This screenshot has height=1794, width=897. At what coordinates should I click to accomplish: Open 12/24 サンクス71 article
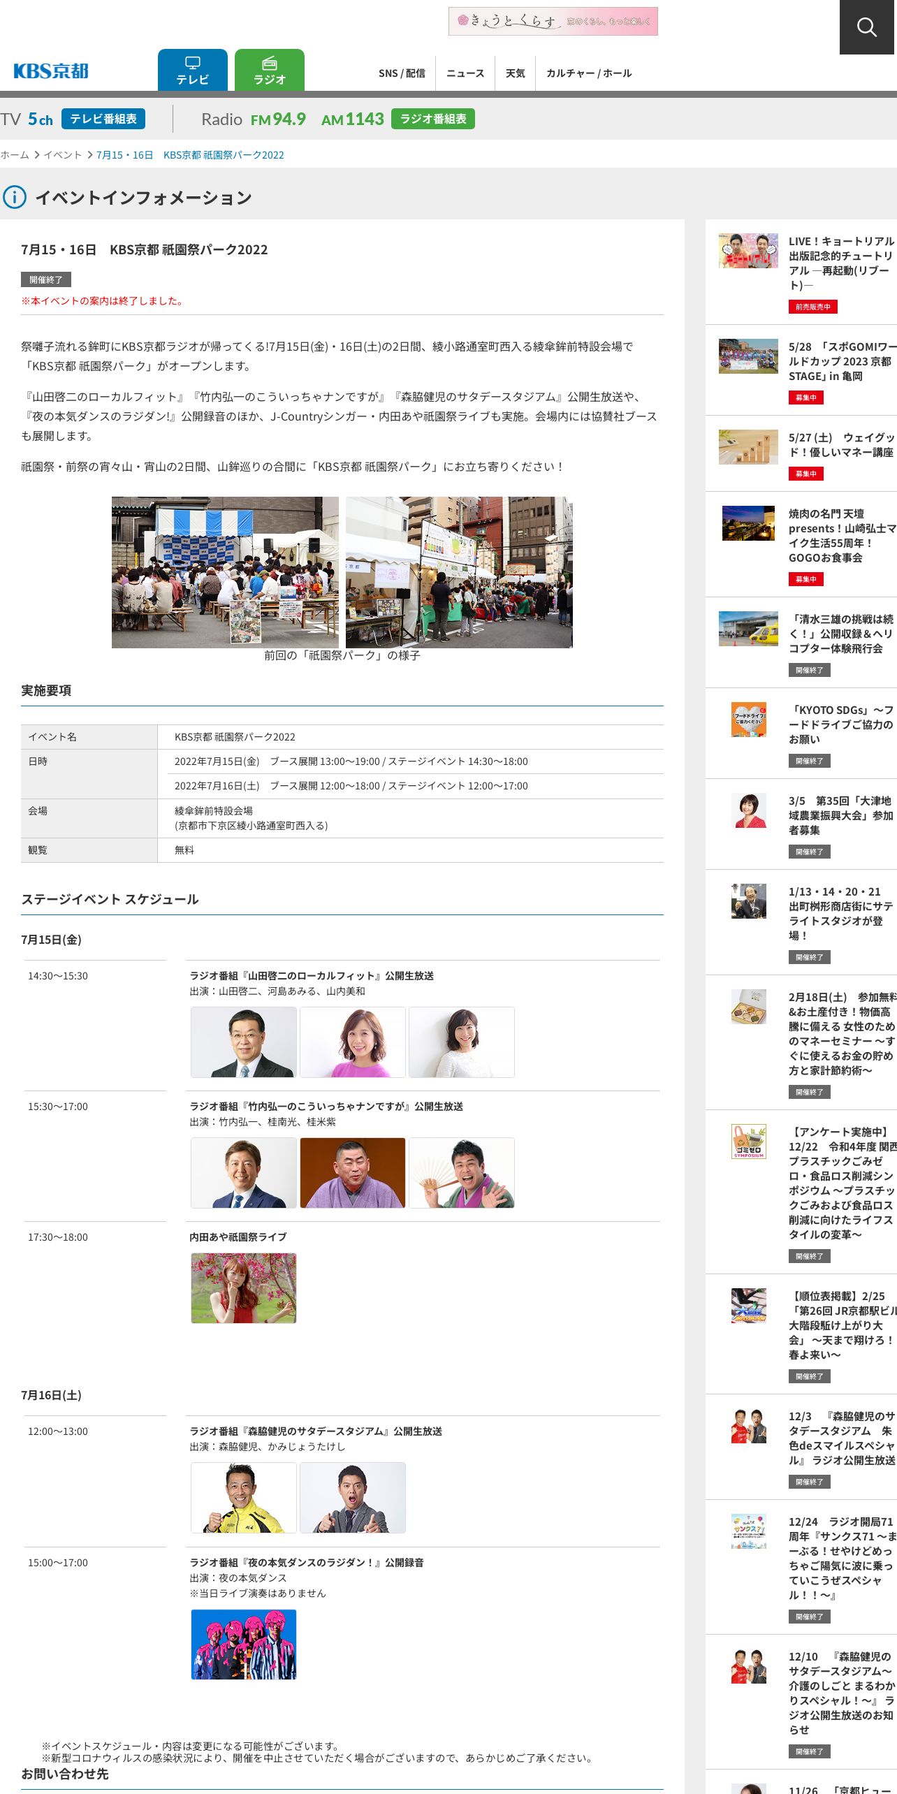[843, 1559]
